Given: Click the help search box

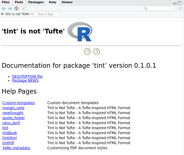Looking at the screenshot, I should point(158,8).
